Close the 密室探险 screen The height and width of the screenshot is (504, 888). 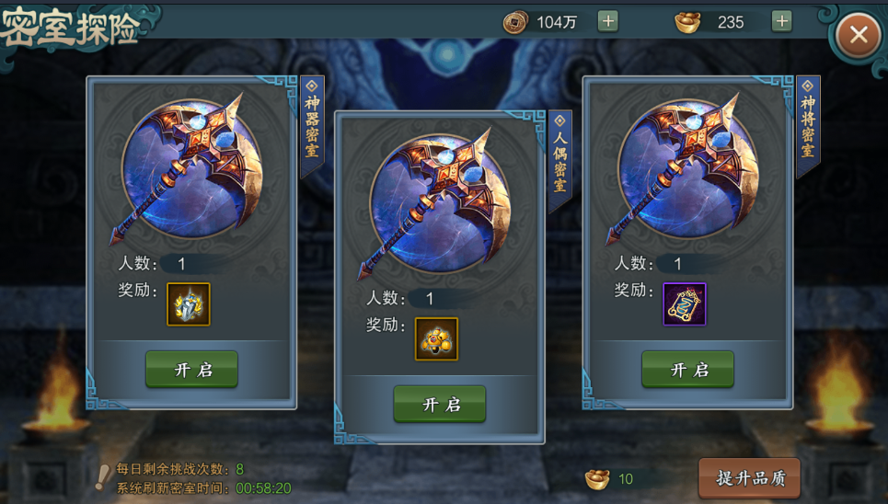pos(858,35)
